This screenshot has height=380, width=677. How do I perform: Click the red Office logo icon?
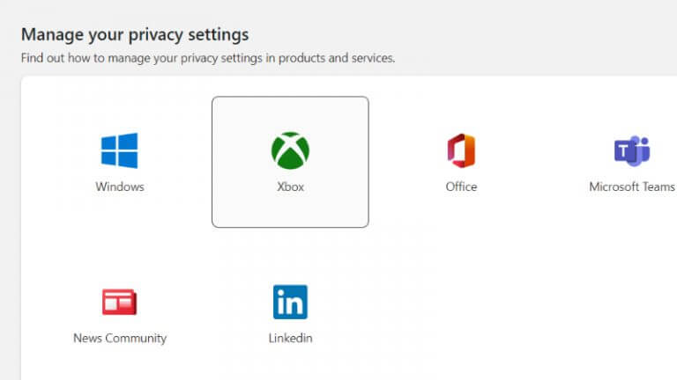pyautogui.click(x=461, y=150)
